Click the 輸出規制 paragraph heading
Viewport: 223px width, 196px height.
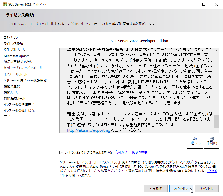pos(77,114)
